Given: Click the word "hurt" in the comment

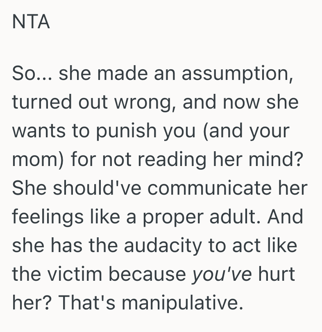Looking at the screenshot, I should tap(277, 274).
